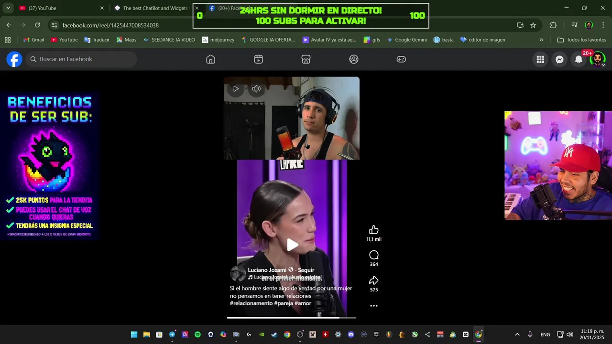The height and width of the screenshot is (344, 612).
Task: Open volume control in system tray
Action: point(569,334)
